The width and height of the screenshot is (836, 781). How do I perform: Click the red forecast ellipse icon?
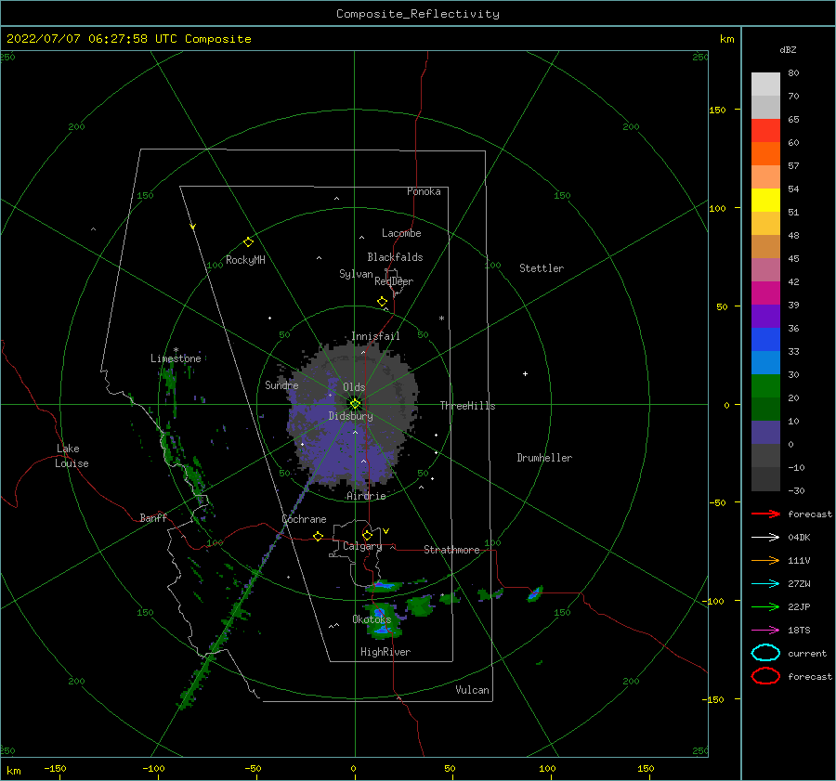765,676
